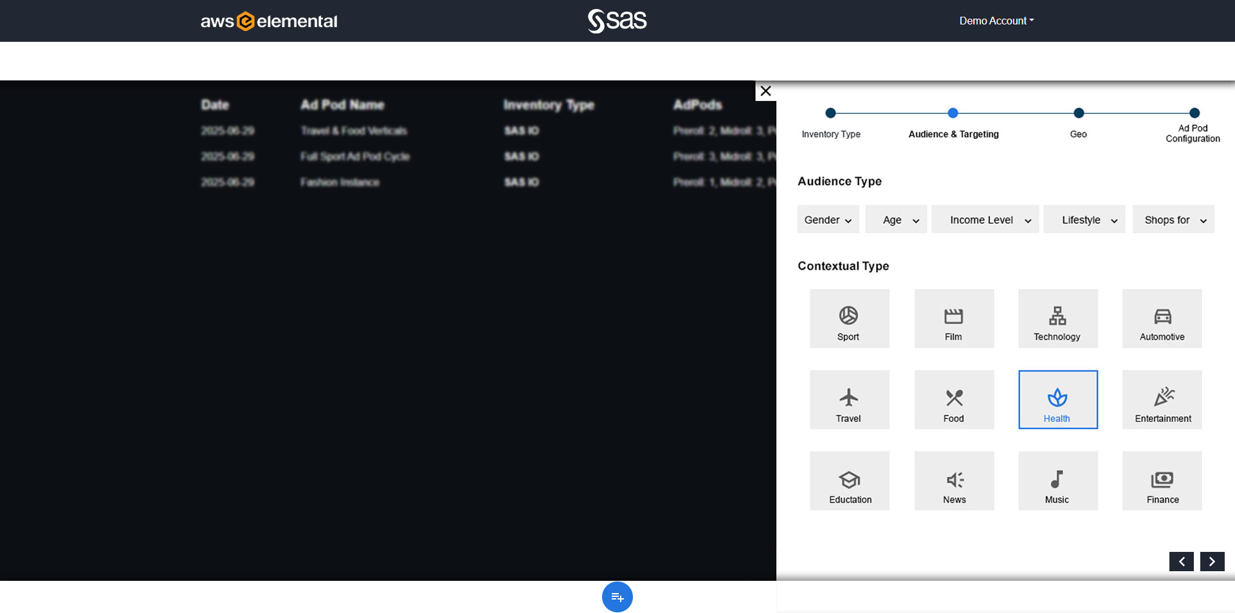Choose the Travel airplane tile
1235x613 pixels.
(x=849, y=400)
